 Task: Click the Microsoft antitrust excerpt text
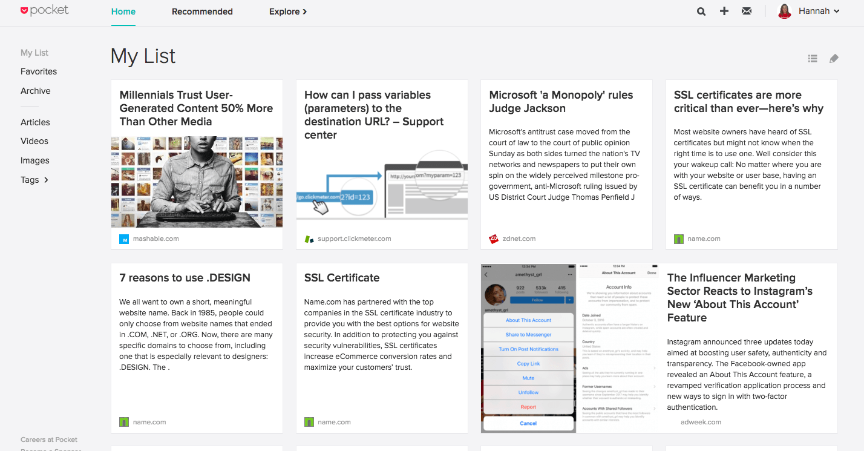tap(564, 165)
